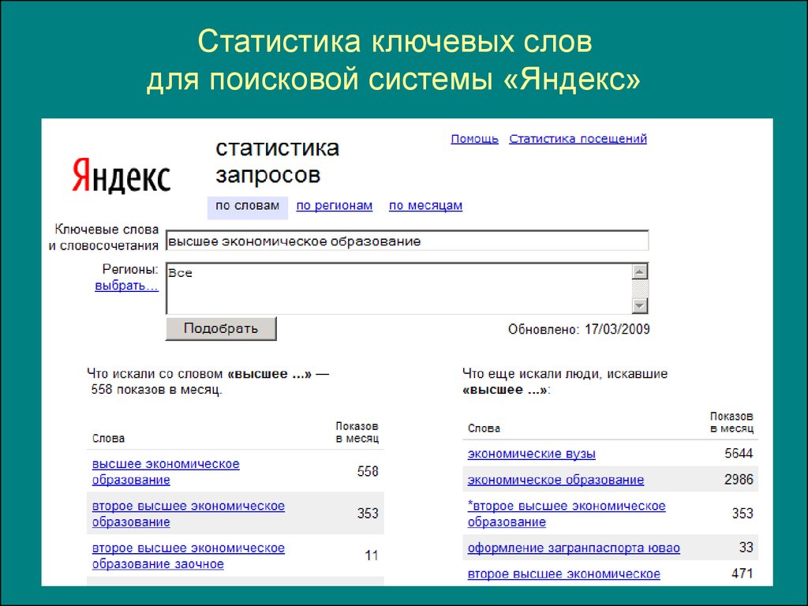808x606 pixels.
Task: Open второе высшее экономическое образование заочное
Action: point(189,556)
